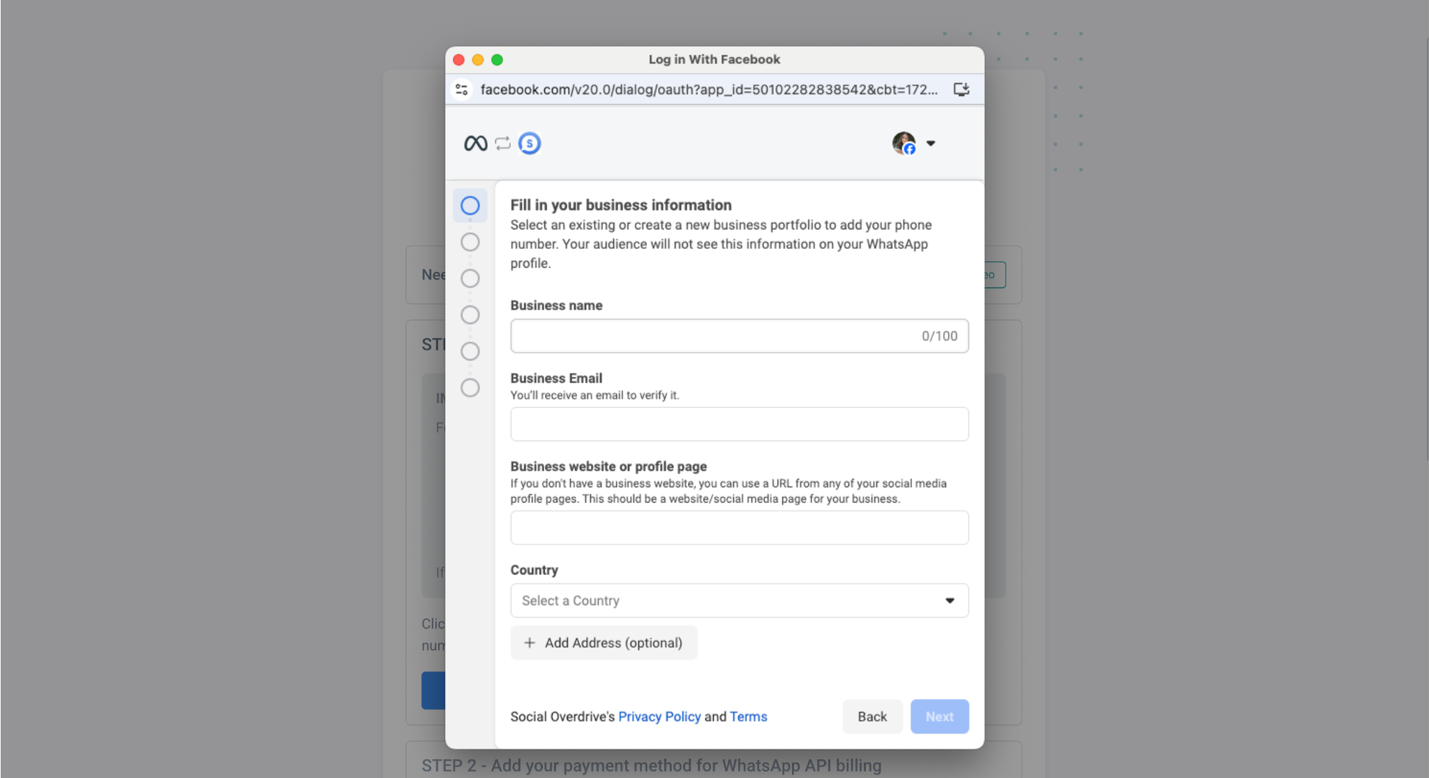Image resolution: width=1429 pixels, height=778 pixels.
Task: Click the Country label
Action: [534, 570]
